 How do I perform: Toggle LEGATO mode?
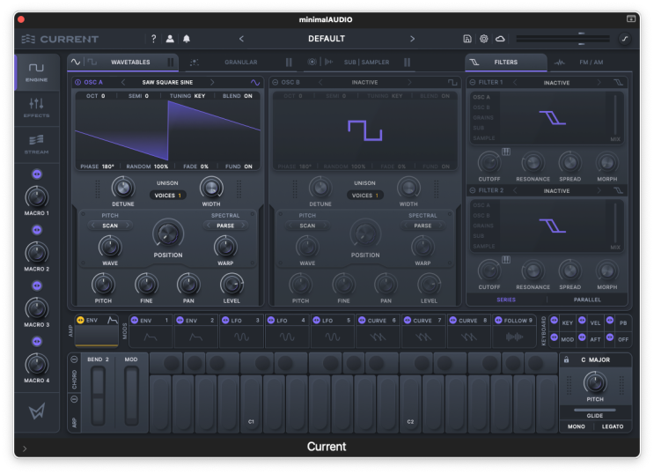[x=613, y=426]
